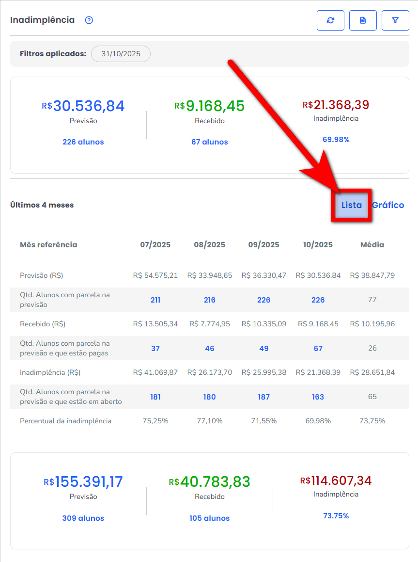Click 49 paid students for 09/2025
Screen dimensions: 418x562
(x=263, y=349)
